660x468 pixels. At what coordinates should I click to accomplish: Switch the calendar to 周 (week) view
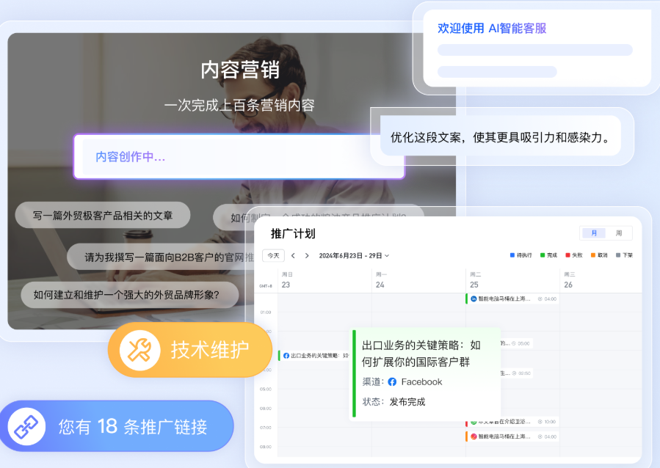[x=618, y=233]
